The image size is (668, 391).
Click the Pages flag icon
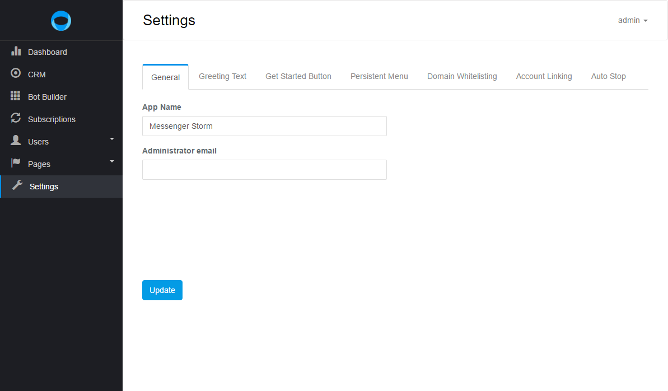pyautogui.click(x=16, y=164)
